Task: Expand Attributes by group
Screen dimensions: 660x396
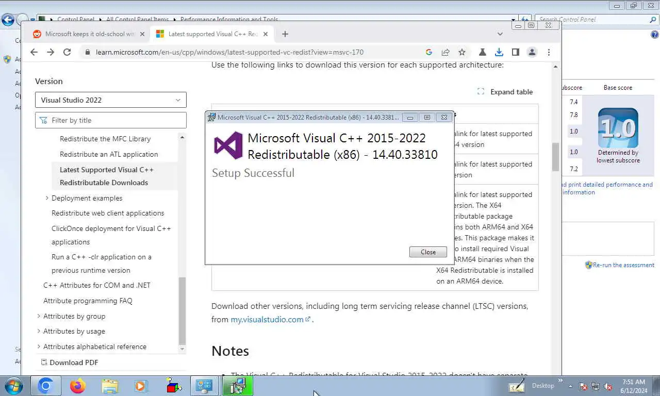Action: point(39,316)
